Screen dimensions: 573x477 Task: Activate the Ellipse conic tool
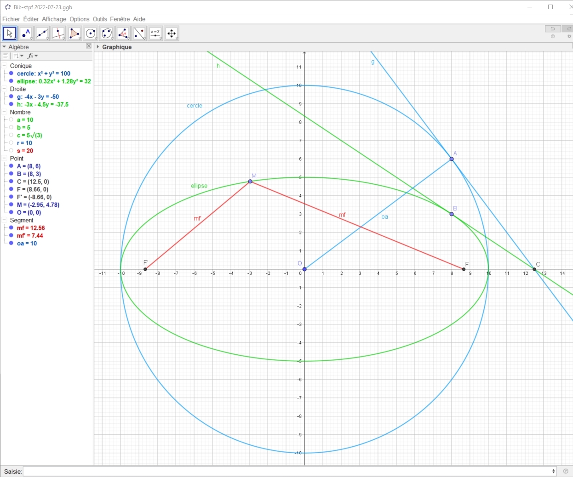[x=107, y=34]
